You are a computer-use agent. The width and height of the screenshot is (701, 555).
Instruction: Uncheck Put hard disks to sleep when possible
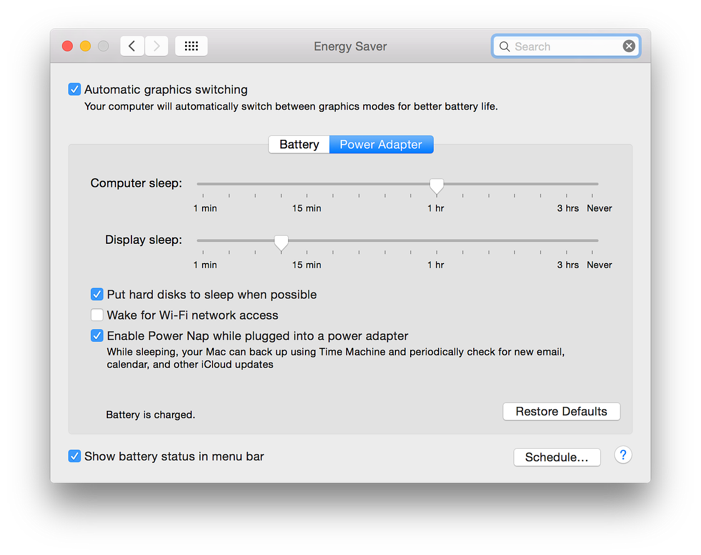[x=97, y=294]
